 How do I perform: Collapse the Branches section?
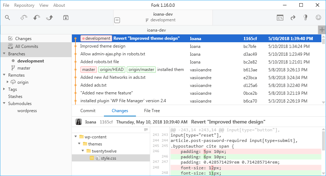click(x=4, y=54)
